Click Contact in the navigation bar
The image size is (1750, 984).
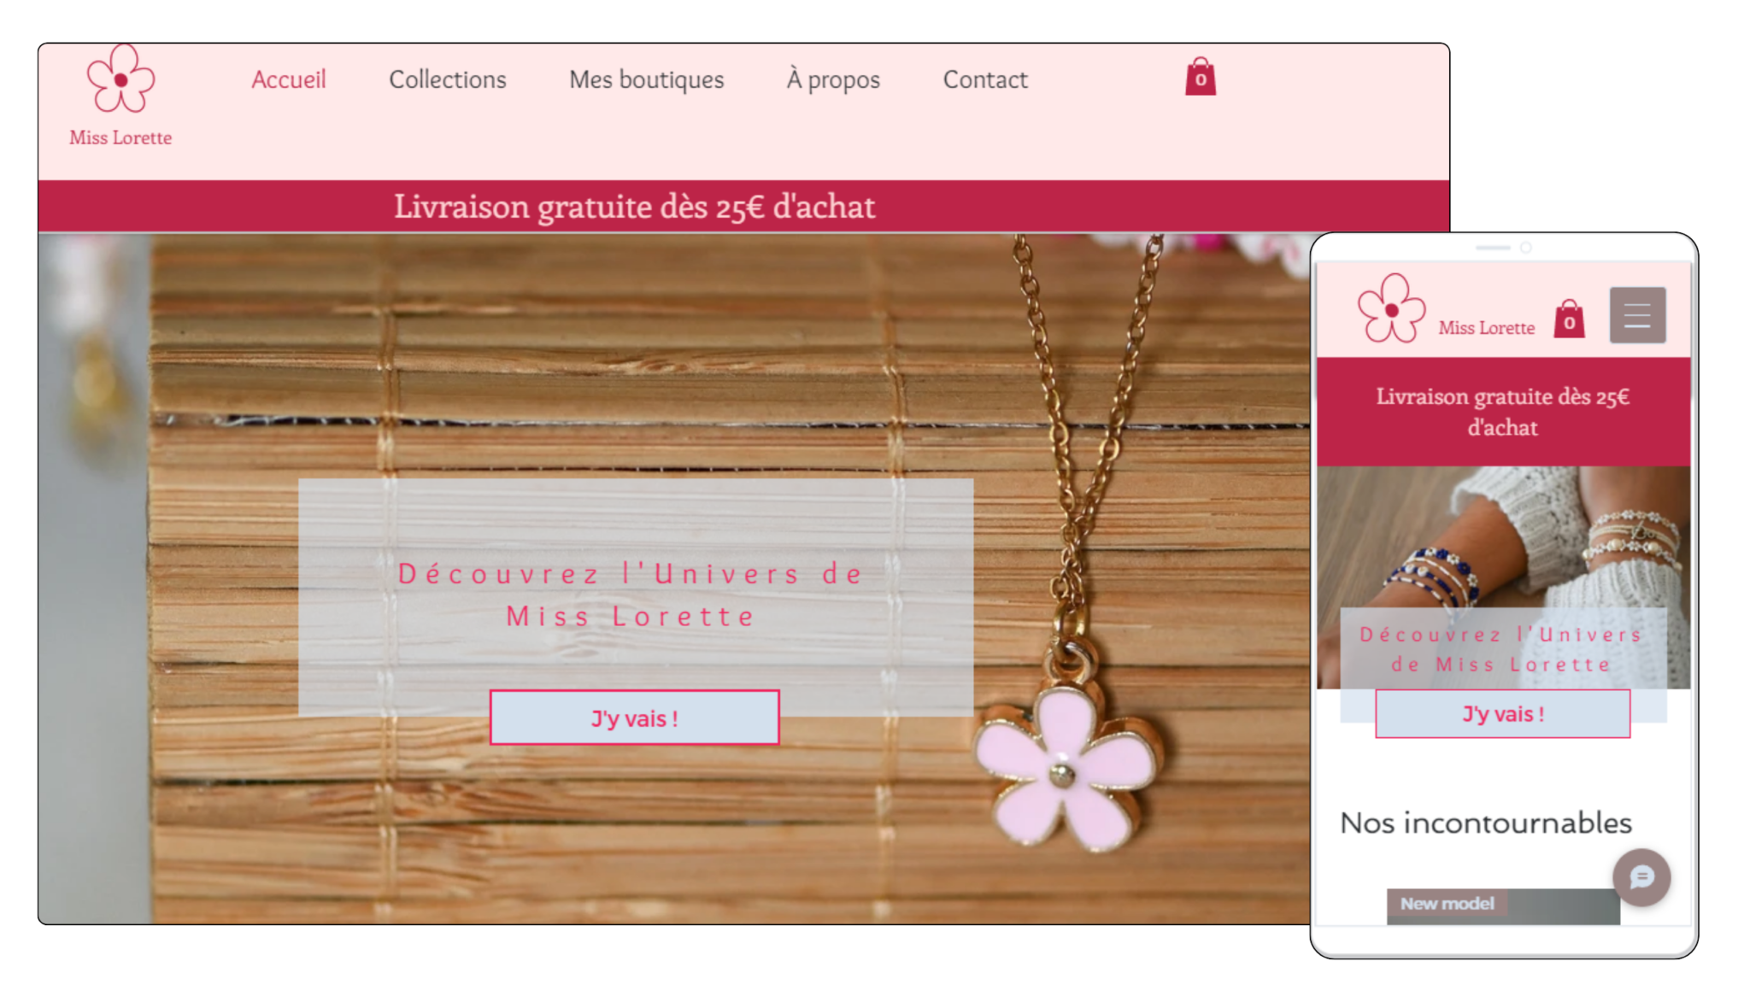click(x=984, y=79)
